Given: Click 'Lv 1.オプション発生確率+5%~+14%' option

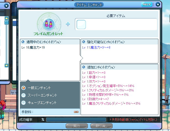Looking at the screenshot, I should coord(108,86).
